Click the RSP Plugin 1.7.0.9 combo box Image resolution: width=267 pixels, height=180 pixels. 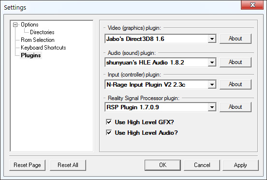(x=161, y=107)
